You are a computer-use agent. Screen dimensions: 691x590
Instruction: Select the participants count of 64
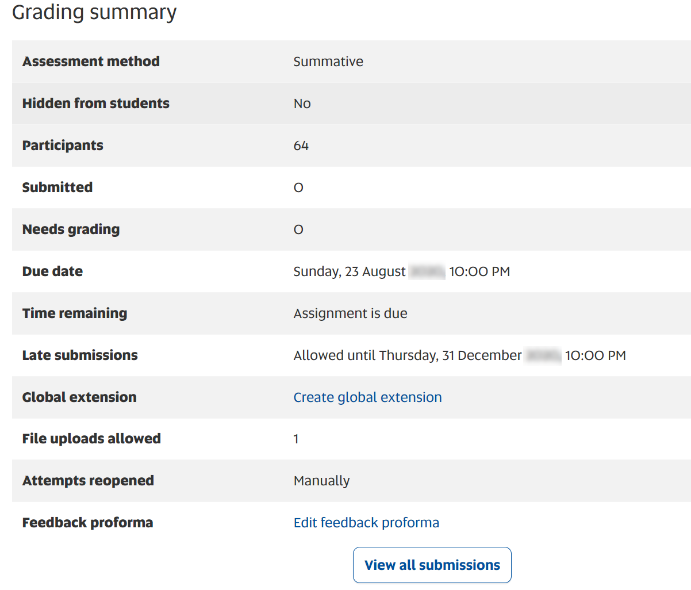pos(301,145)
